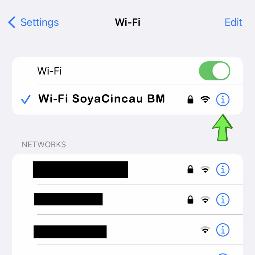Tap lock icon of second redacted network
Image resolution: width=255 pixels, height=255 pixels.
click(190, 200)
